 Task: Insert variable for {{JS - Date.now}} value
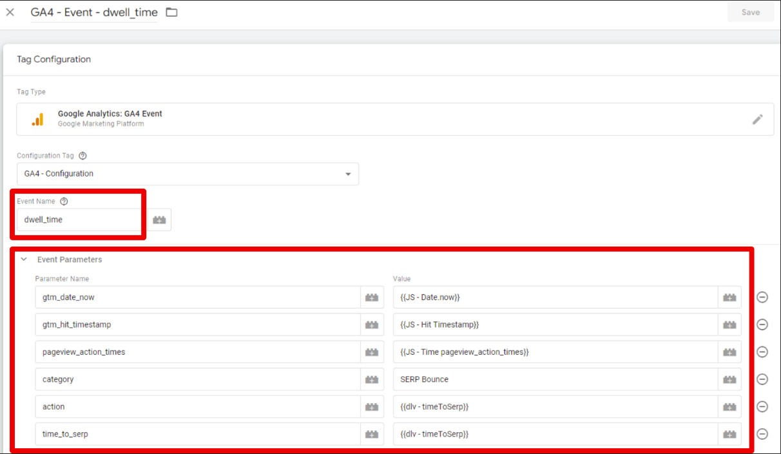(x=729, y=298)
